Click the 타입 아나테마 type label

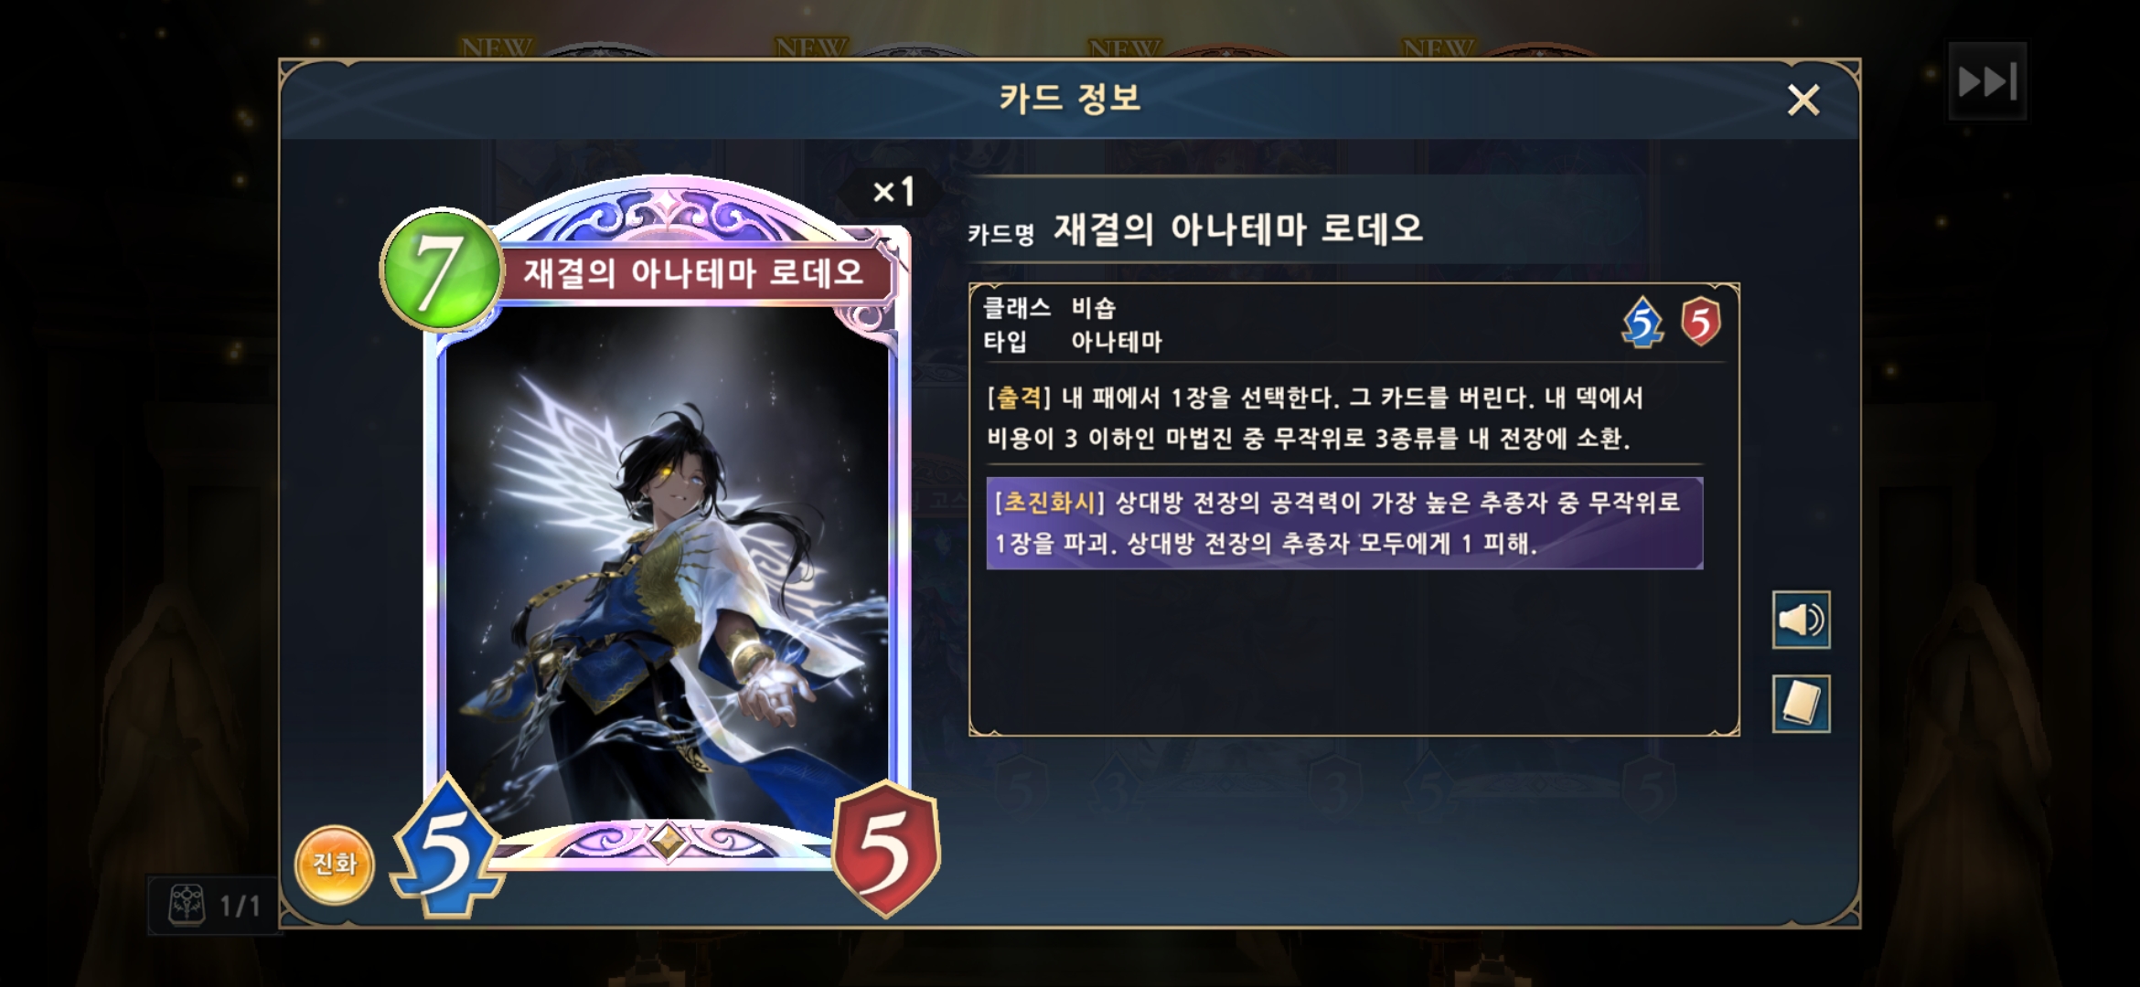point(1072,342)
